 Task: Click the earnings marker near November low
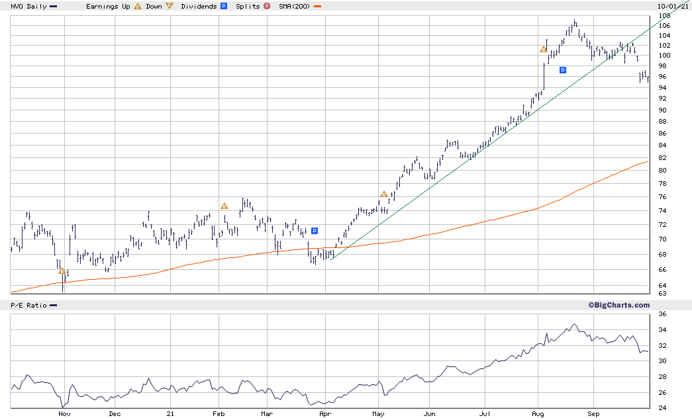[x=62, y=271]
